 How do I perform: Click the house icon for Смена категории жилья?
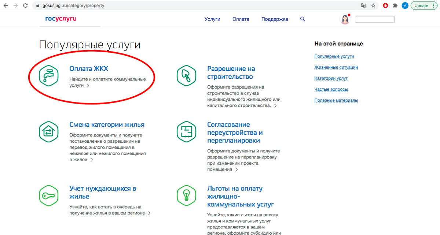49,132
